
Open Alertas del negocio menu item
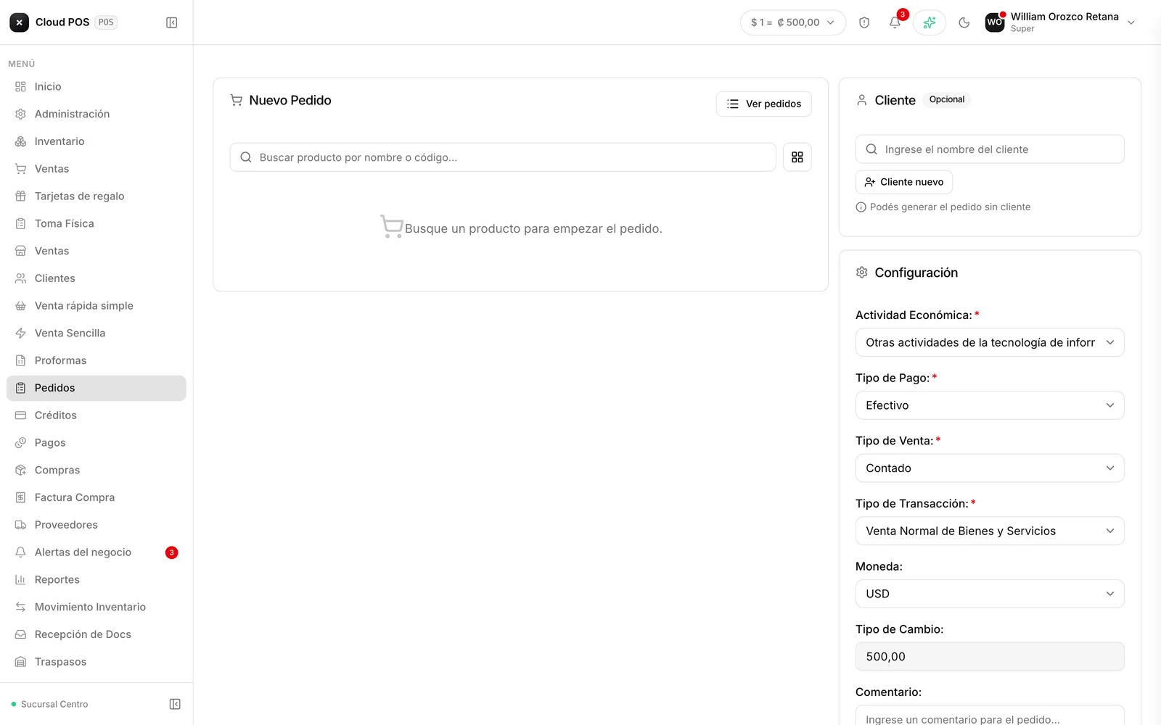(97, 552)
